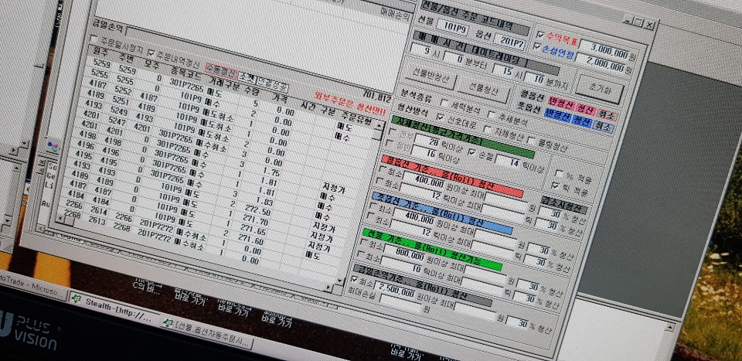
Task: Enable the 자체청산 checkbox
Action: [488, 128]
